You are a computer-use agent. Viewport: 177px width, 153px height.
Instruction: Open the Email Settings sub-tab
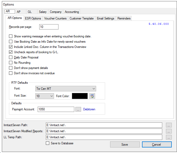click(x=106, y=18)
